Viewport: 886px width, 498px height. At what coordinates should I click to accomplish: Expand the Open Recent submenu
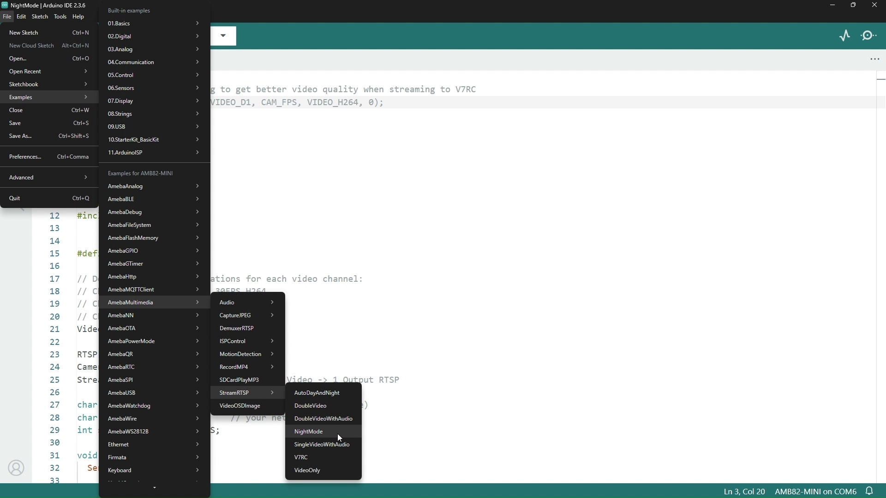48,71
